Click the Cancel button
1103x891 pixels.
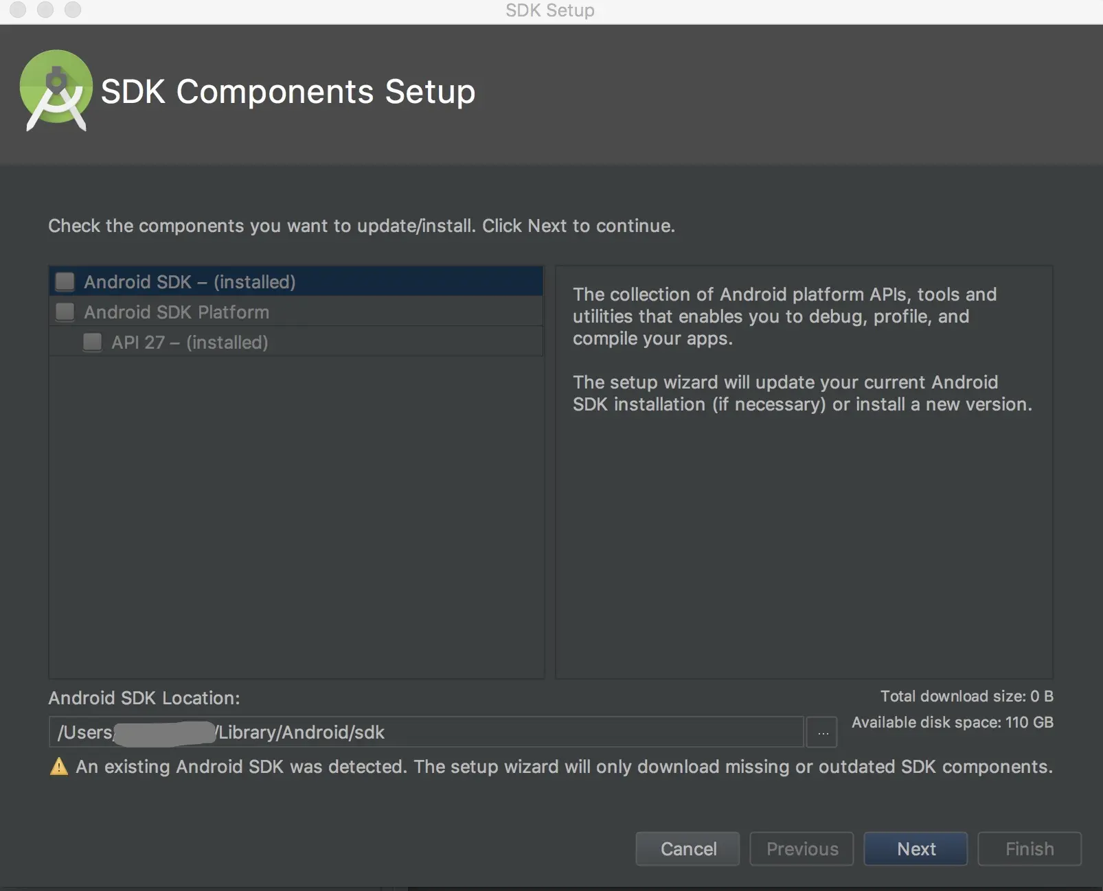point(687,849)
